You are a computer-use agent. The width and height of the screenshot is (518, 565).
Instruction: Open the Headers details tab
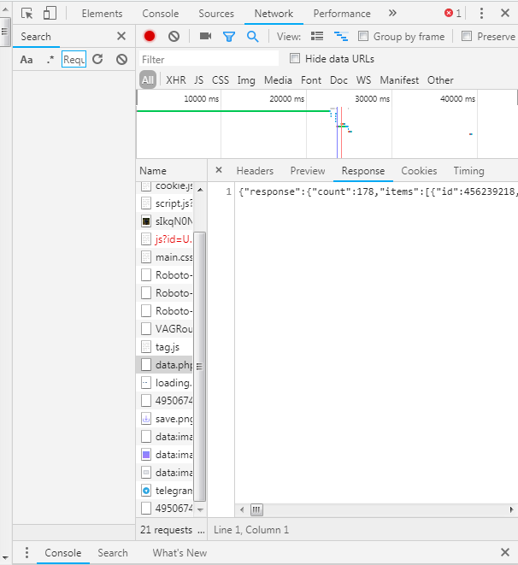click(255, 171)
